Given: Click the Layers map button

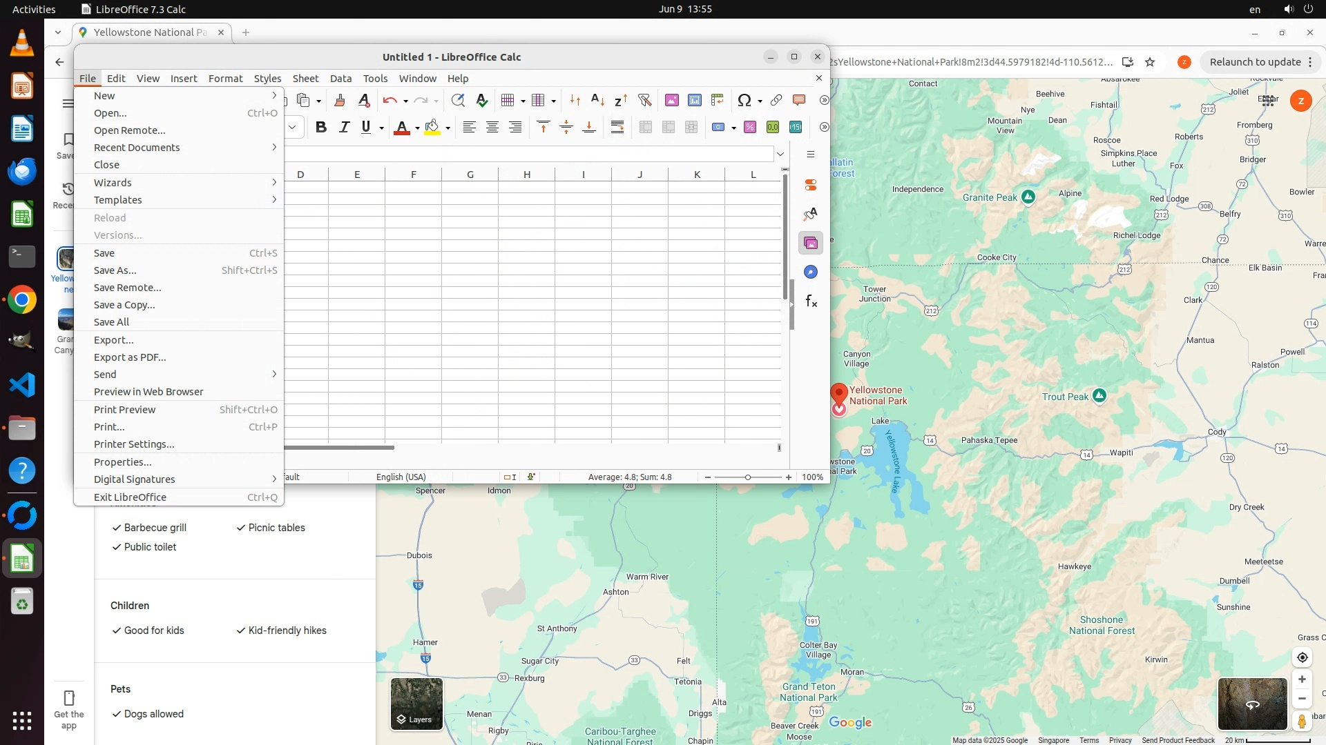Looking at the screenshot, I should coord(416,704).
